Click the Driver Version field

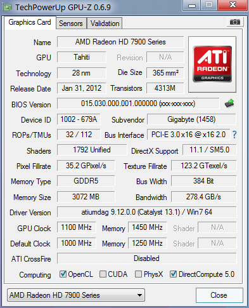(147, 212)
